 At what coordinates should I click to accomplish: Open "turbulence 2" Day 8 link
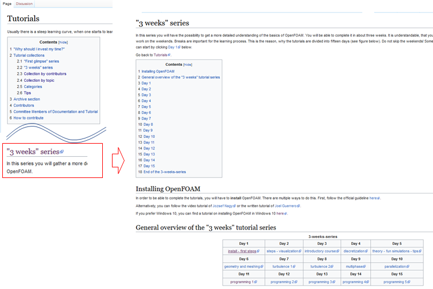pyautogui.click(x=320, y=267)
